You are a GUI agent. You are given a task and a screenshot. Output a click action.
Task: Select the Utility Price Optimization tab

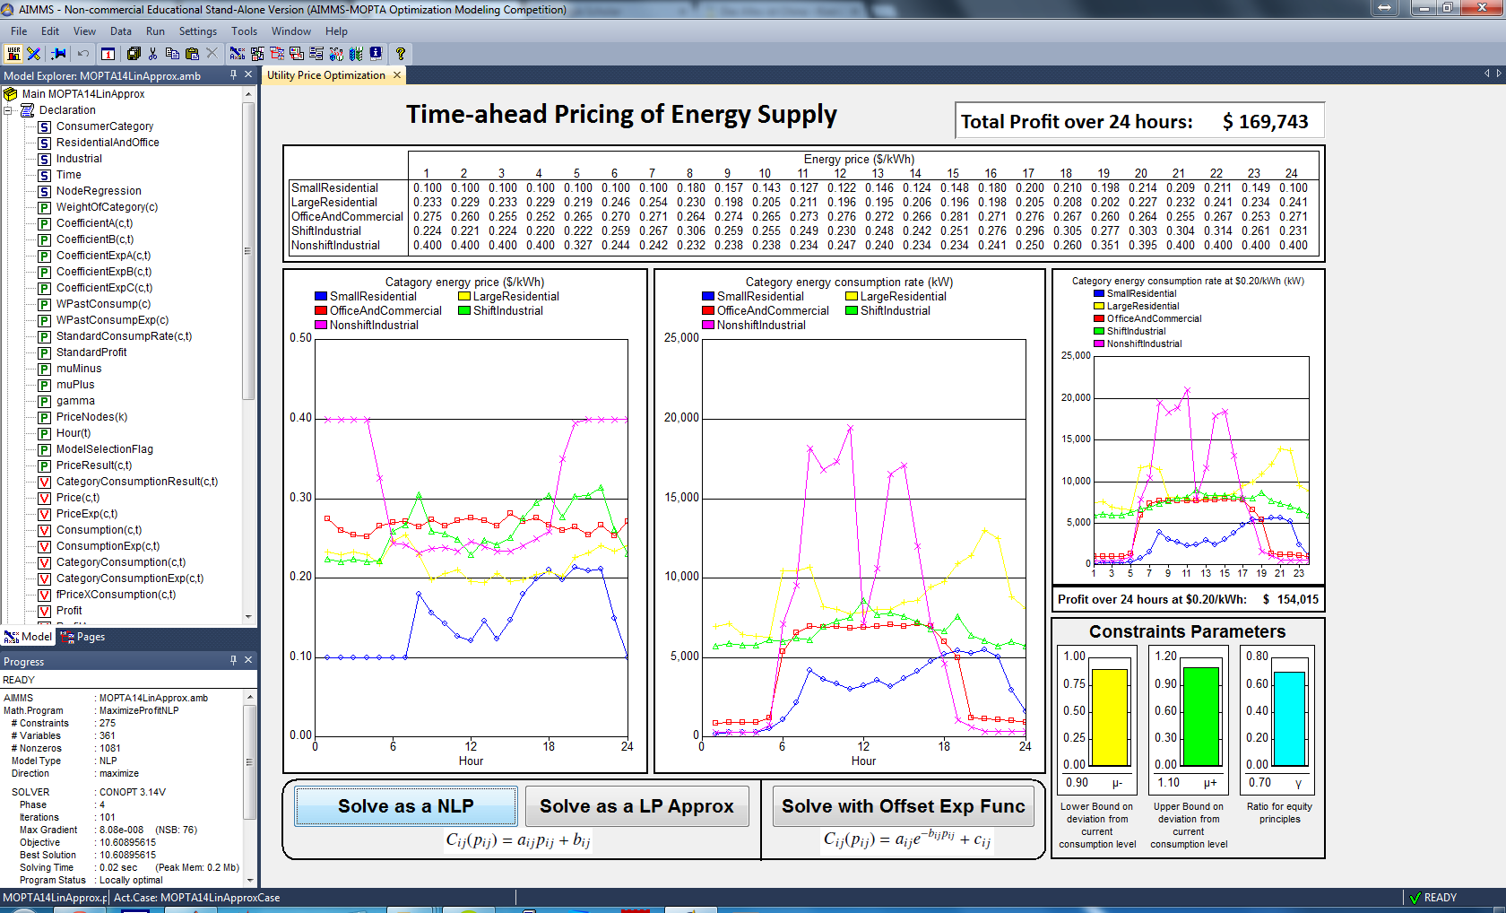click(326, 75)
